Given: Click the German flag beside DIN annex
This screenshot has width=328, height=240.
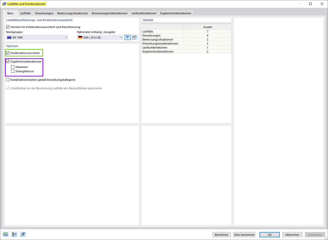Looking at the screenshot, I should tap(80, 37).
